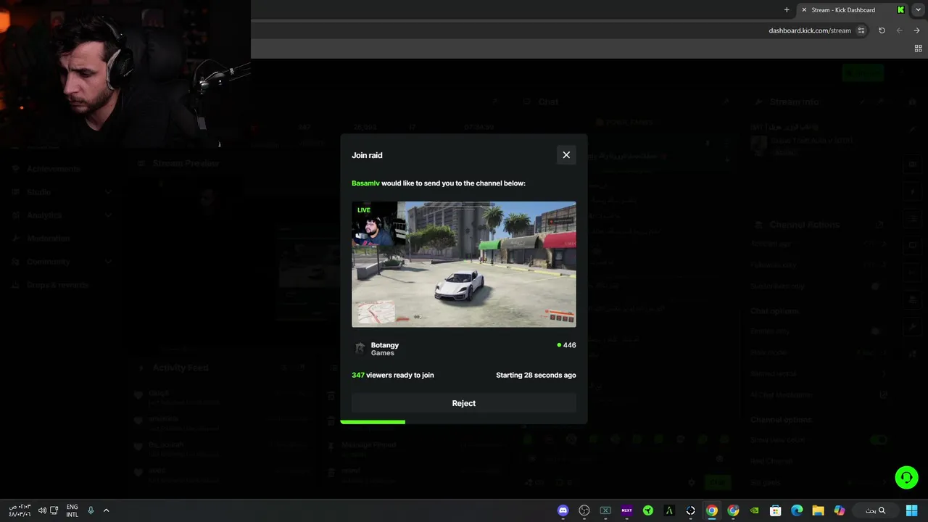Open the taskbar clock and date
Viewport: 928px width, 522px height.
(20, 510)
